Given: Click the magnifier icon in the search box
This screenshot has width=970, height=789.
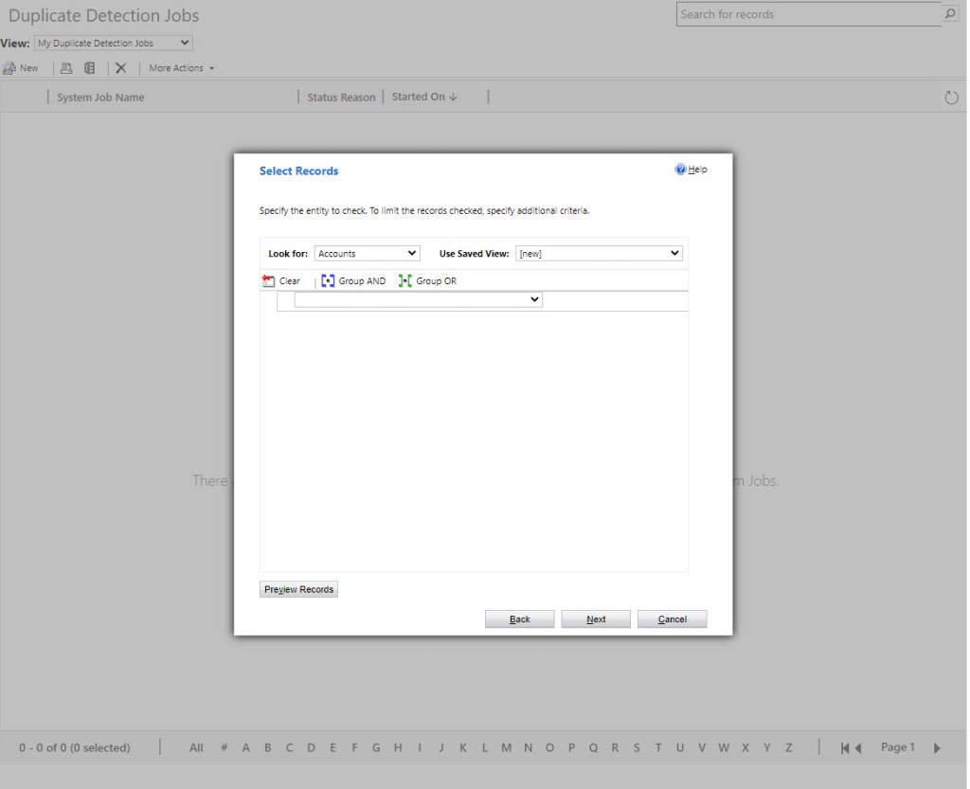Looking at the screenshot, I should coord(950,14).
